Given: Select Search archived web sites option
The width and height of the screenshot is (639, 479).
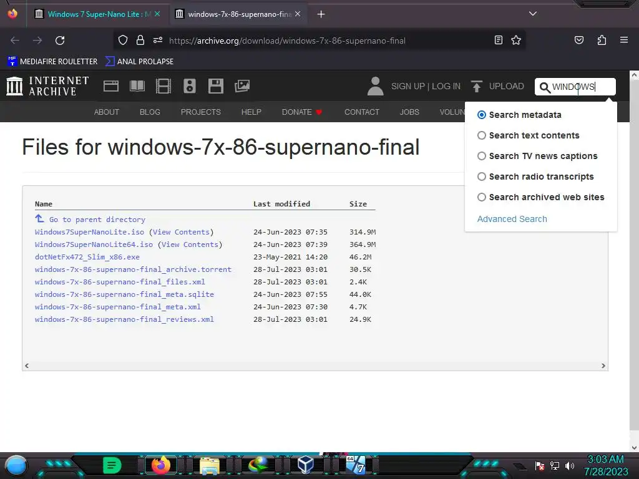Looking at the screenshot, I should pos(482,197).
